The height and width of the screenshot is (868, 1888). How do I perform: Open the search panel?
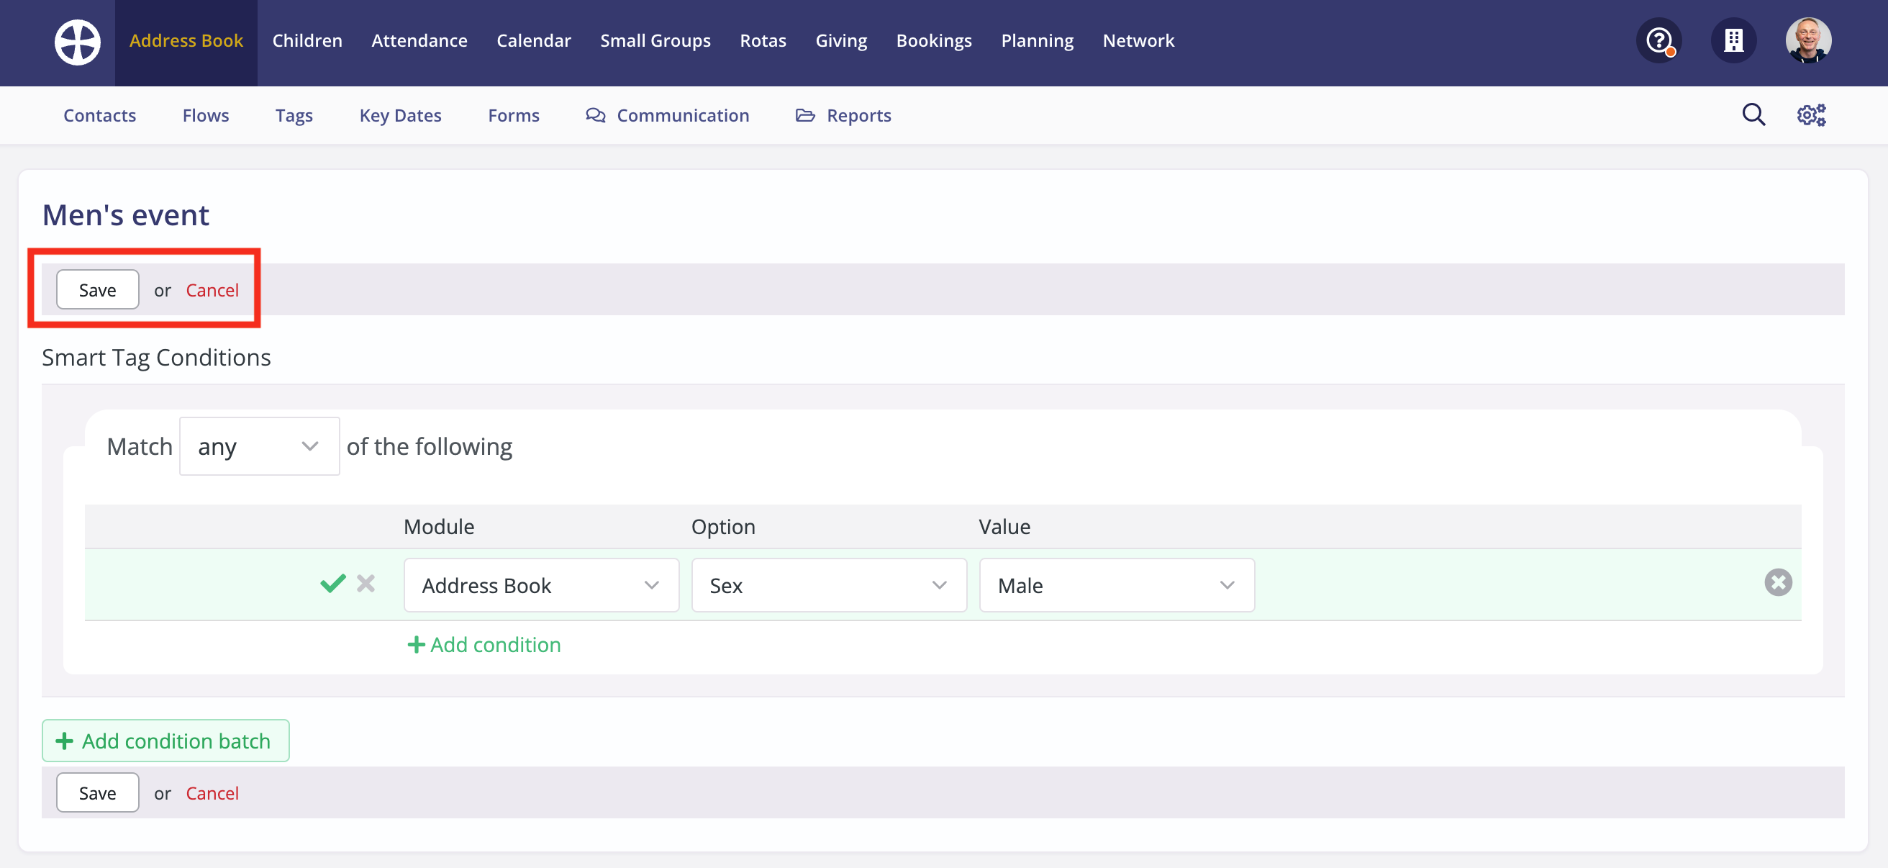click(x=1753, y=115)
